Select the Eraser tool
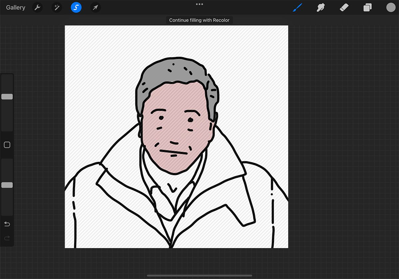The image size is (399, 279). [344, 7]
